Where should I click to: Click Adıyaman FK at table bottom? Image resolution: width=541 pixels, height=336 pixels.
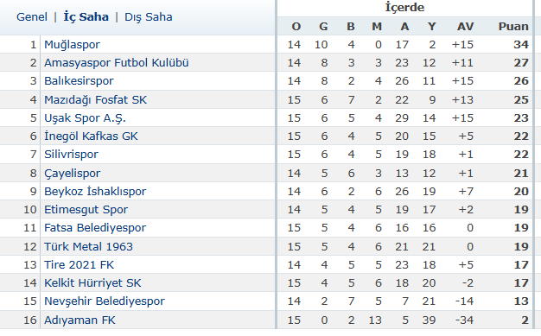(x=80, y=320)
